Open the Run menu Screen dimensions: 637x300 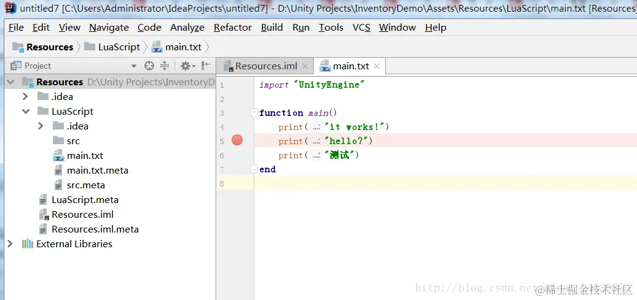coord(300,28)
